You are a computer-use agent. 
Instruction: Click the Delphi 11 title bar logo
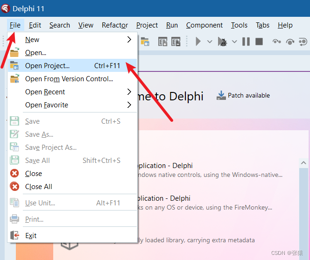5,8
